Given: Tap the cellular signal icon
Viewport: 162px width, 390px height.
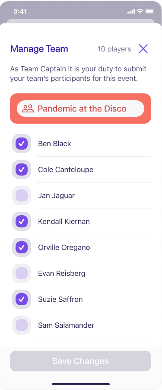Looking at the screenshot, I should 131,11.
